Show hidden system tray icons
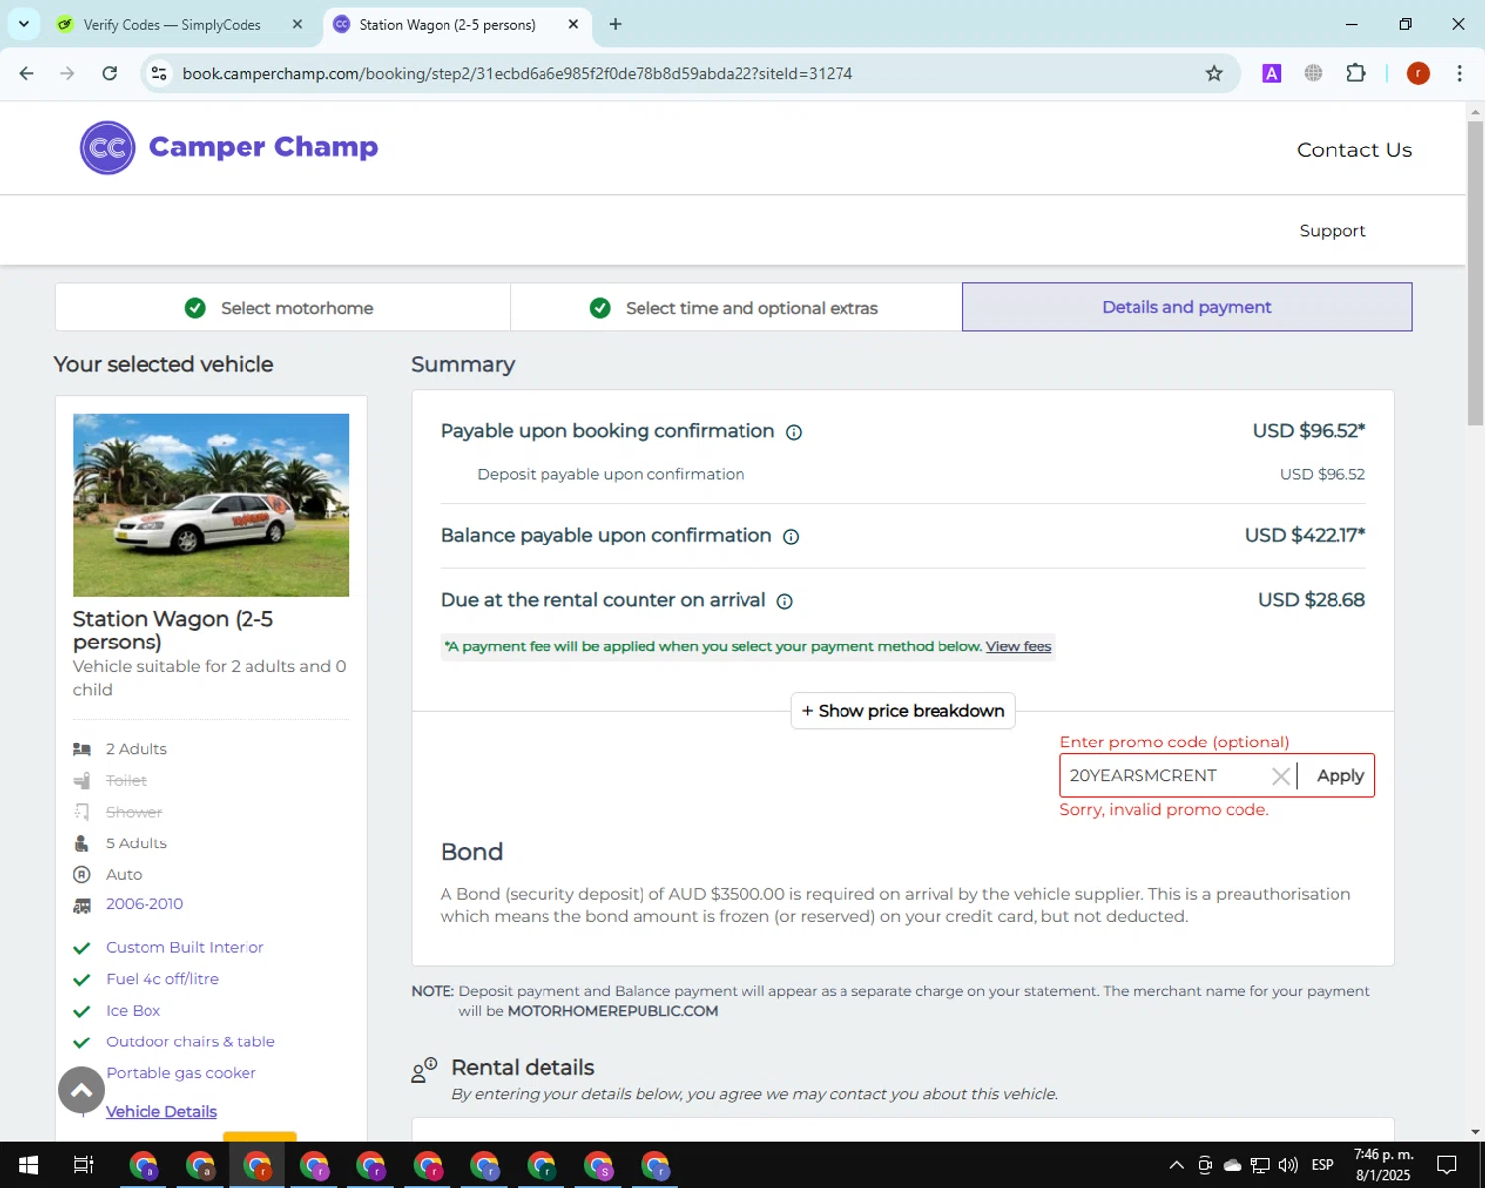The image size is (1485, 1188). click(x=1176, y=1165)
